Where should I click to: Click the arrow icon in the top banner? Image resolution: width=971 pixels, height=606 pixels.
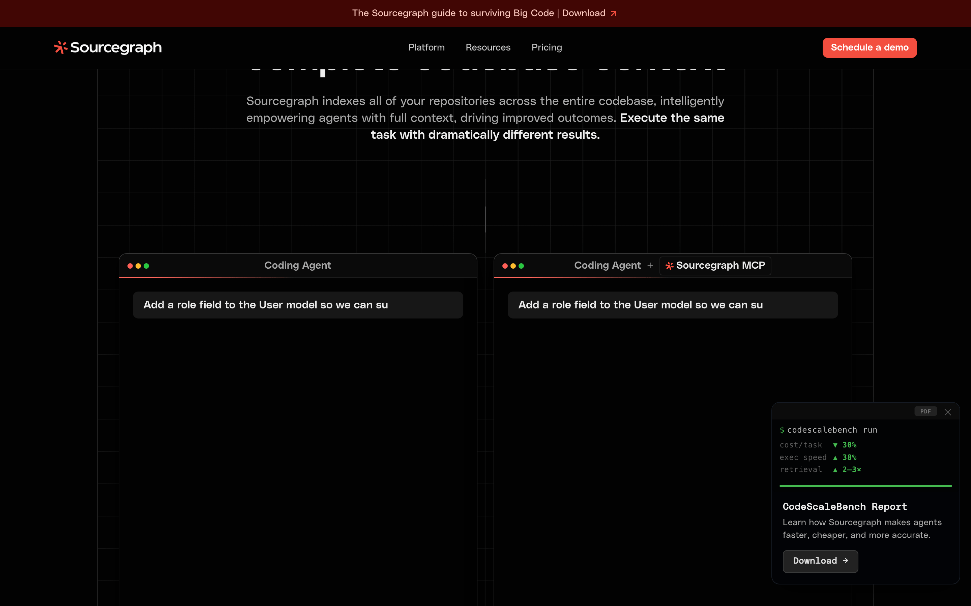click(x=614, y=13)
